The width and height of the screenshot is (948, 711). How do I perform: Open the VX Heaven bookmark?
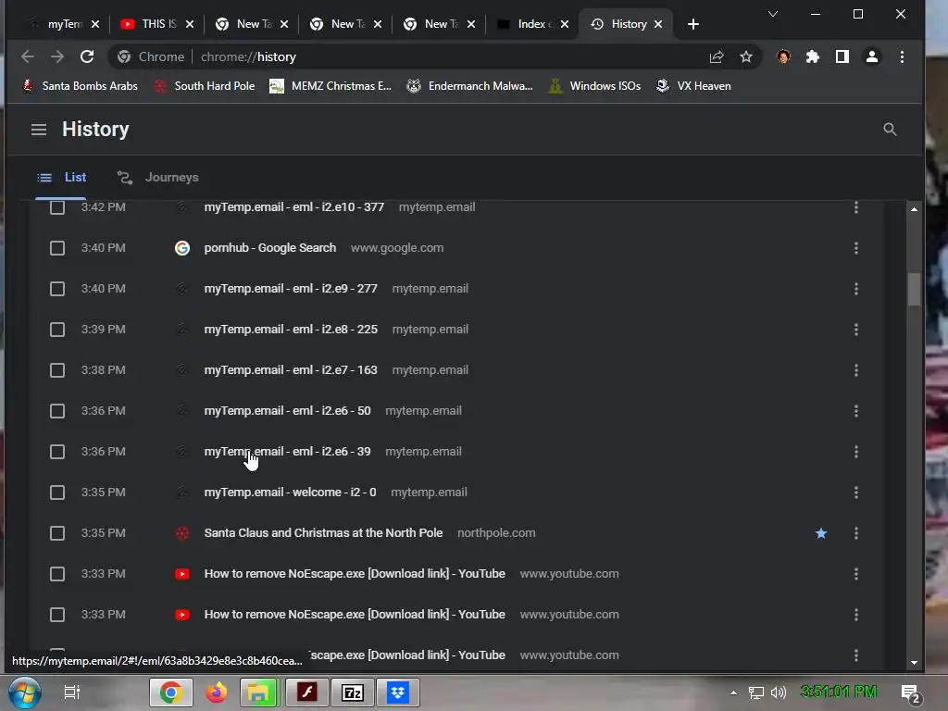point(693,86)
